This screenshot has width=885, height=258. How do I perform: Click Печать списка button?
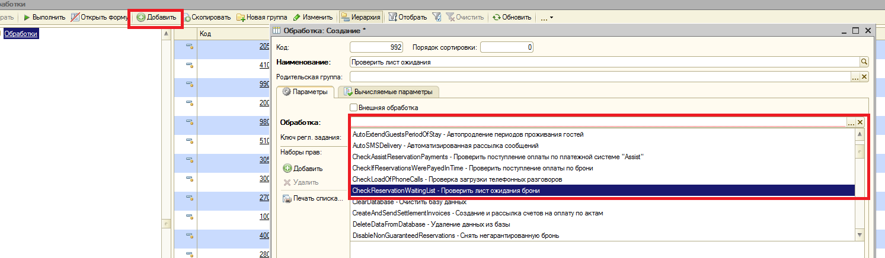coord(313,198)
